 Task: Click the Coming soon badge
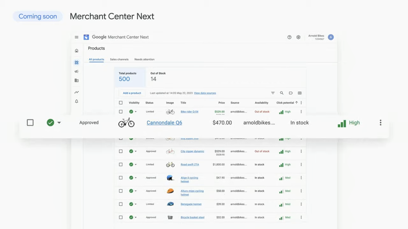coord(38,16)
